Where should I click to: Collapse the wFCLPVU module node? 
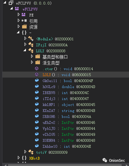click(x=12, y=8)
